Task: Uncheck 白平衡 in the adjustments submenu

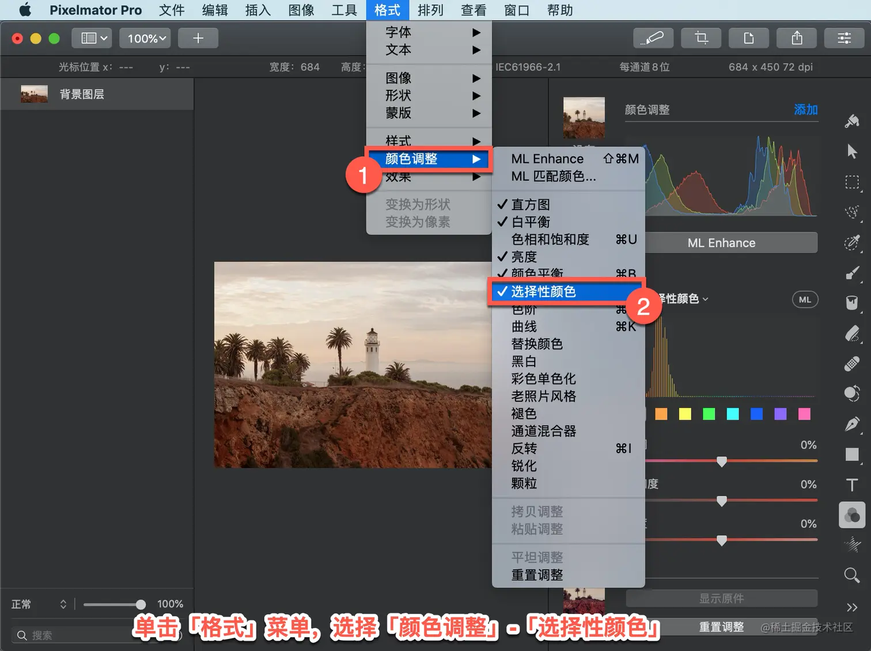Action: click(x=568, y=222)
